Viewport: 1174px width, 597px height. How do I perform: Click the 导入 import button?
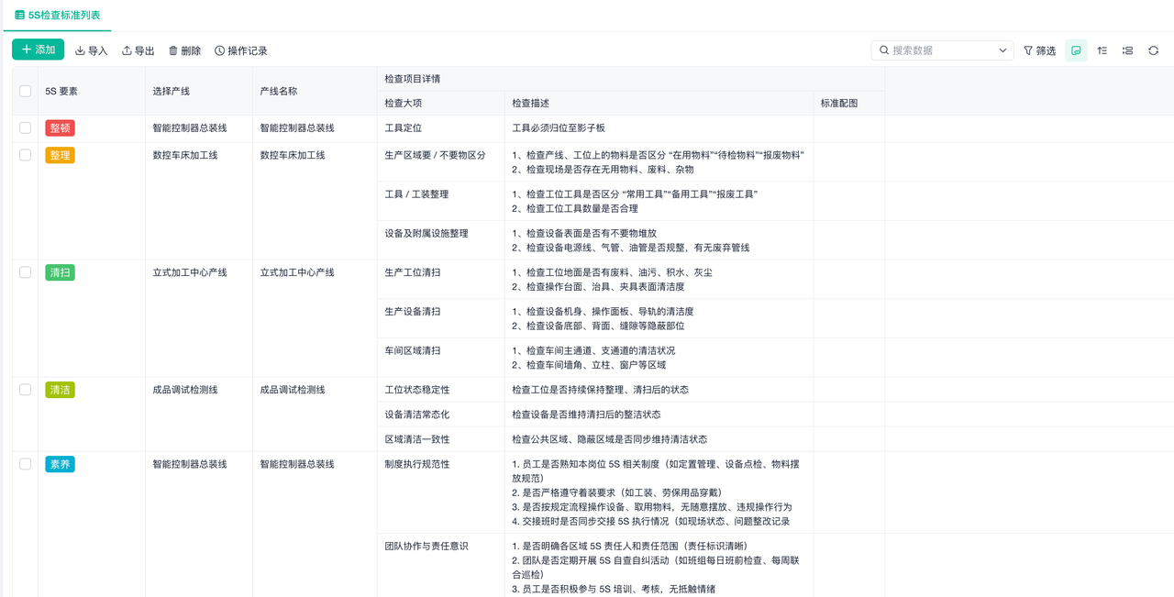(91, 50)
